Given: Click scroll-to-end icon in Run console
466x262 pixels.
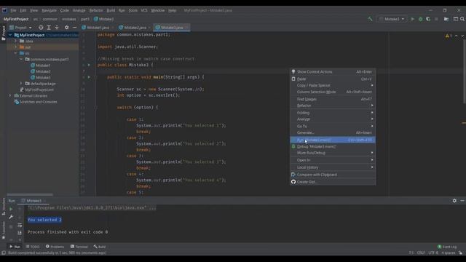Looking at the screenshot, I should tap(20, 233).
